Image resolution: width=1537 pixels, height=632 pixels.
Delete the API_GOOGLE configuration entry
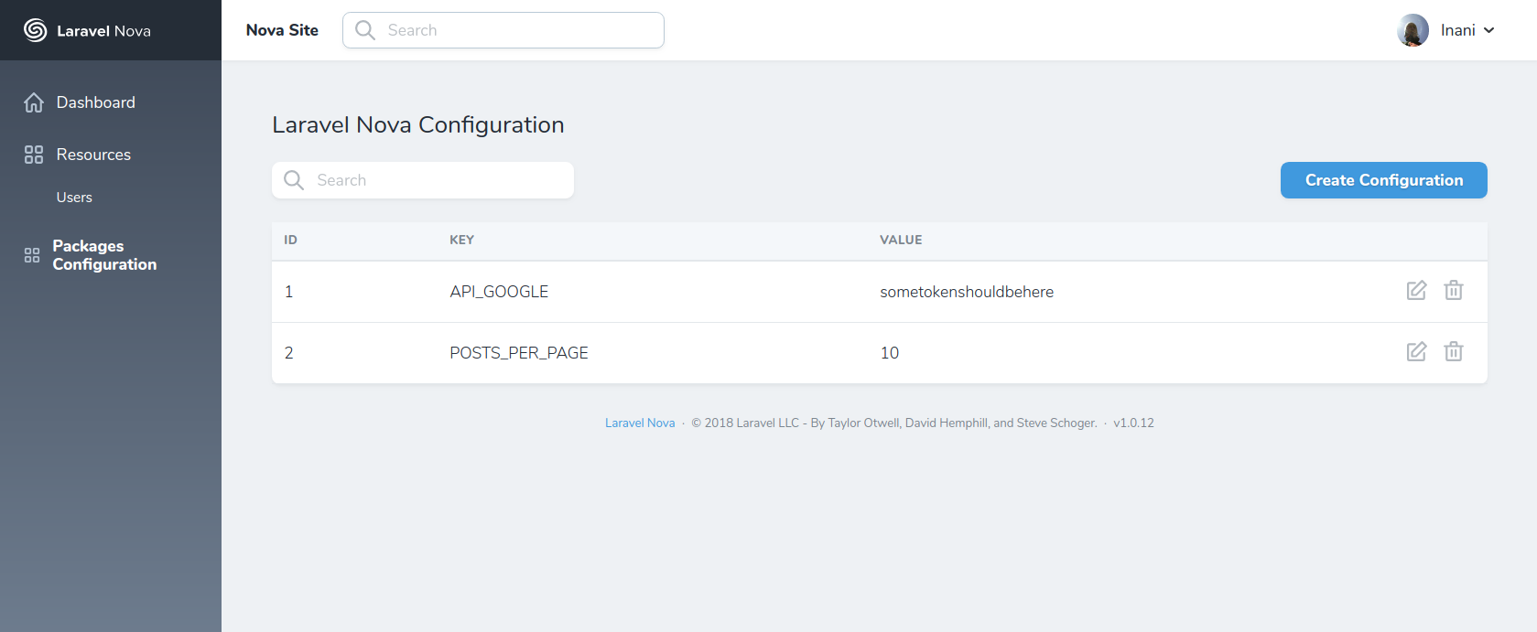[1454, 291]
